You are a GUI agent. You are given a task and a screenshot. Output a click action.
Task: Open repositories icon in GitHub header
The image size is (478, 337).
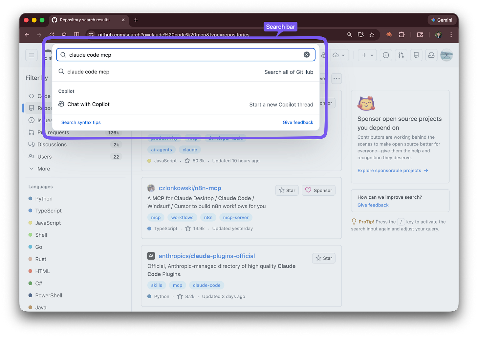tap(416, 55)
